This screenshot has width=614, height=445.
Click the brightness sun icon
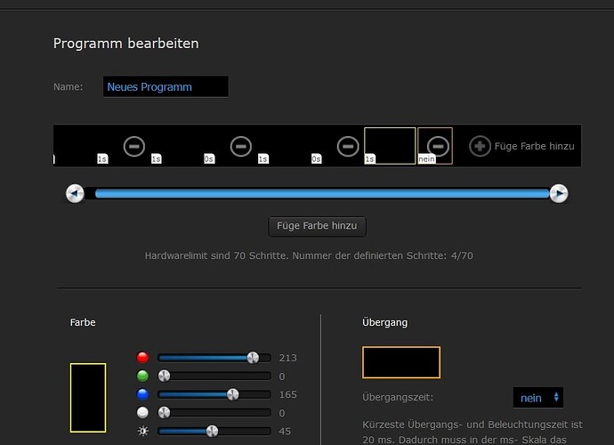point(142,432)
